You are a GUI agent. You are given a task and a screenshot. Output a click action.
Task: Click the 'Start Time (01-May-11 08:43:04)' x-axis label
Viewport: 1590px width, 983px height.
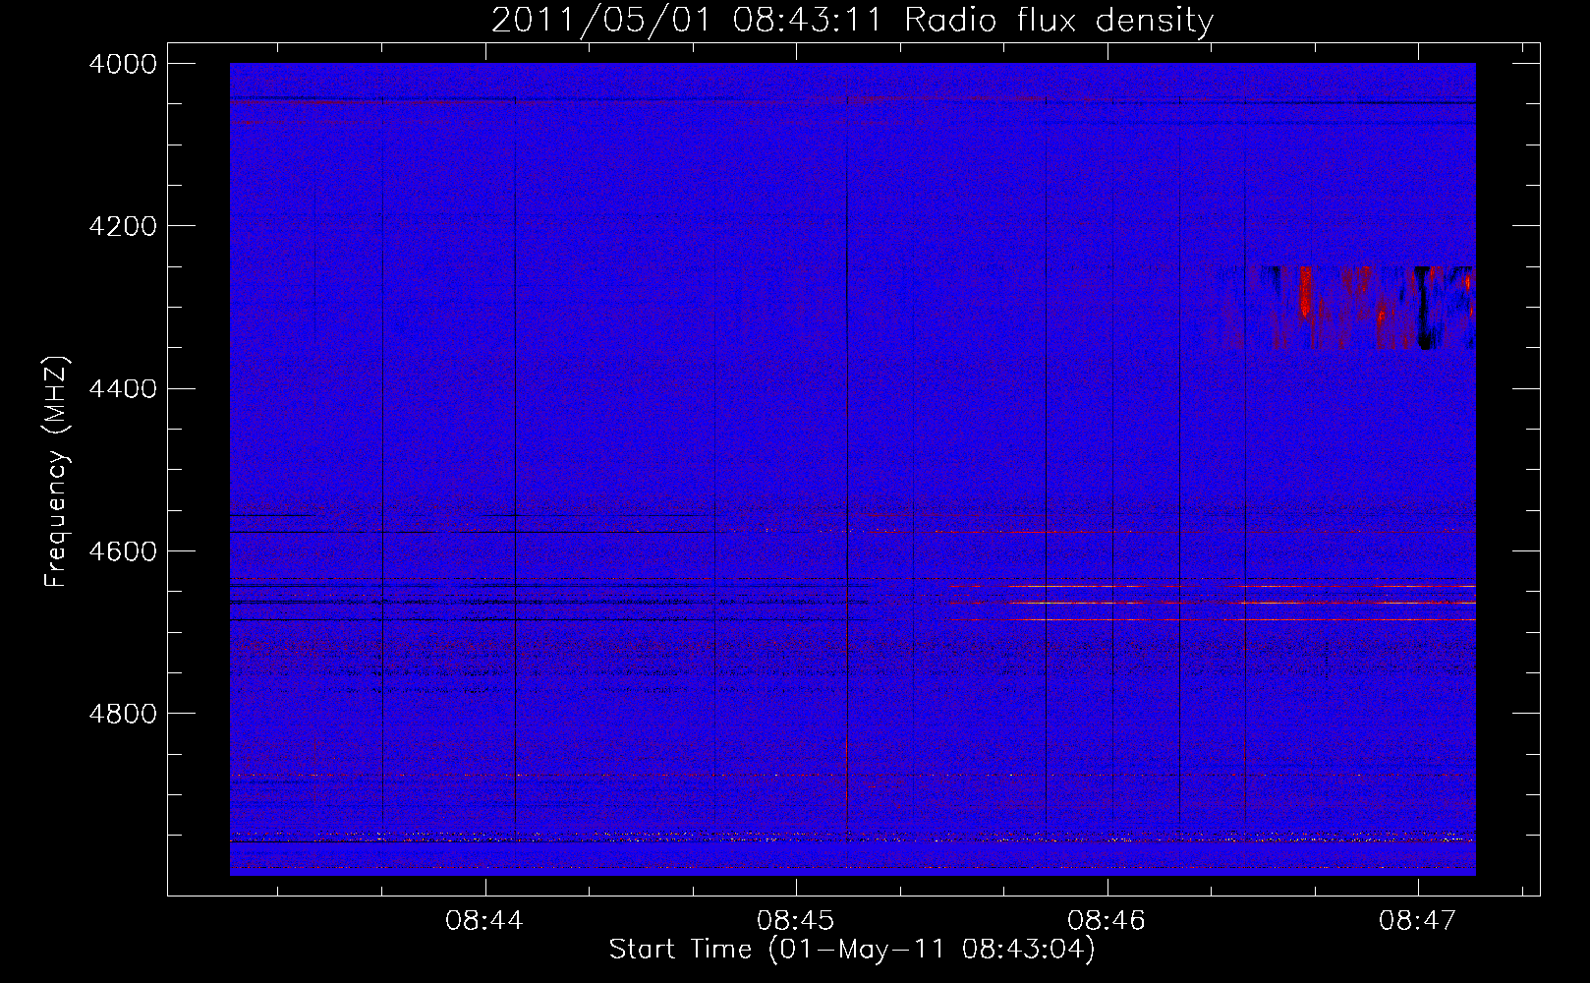pos(852,950)
